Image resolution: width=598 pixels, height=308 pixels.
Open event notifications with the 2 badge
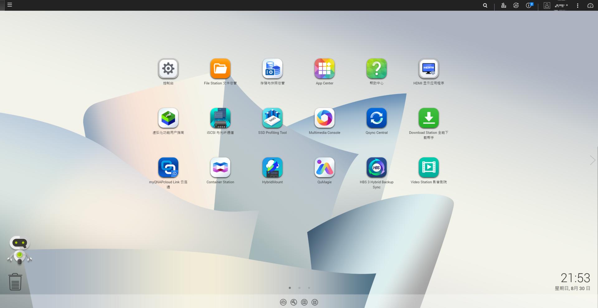click(529, 5)
